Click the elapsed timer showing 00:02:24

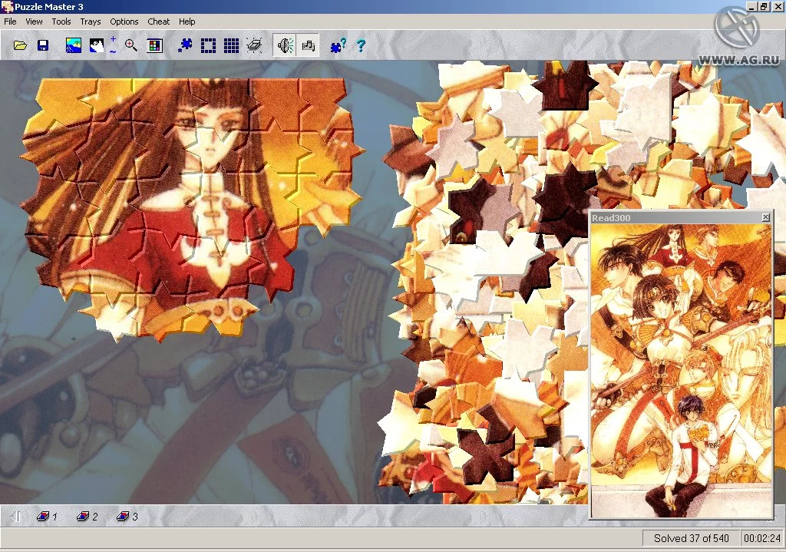click(762, 538)
